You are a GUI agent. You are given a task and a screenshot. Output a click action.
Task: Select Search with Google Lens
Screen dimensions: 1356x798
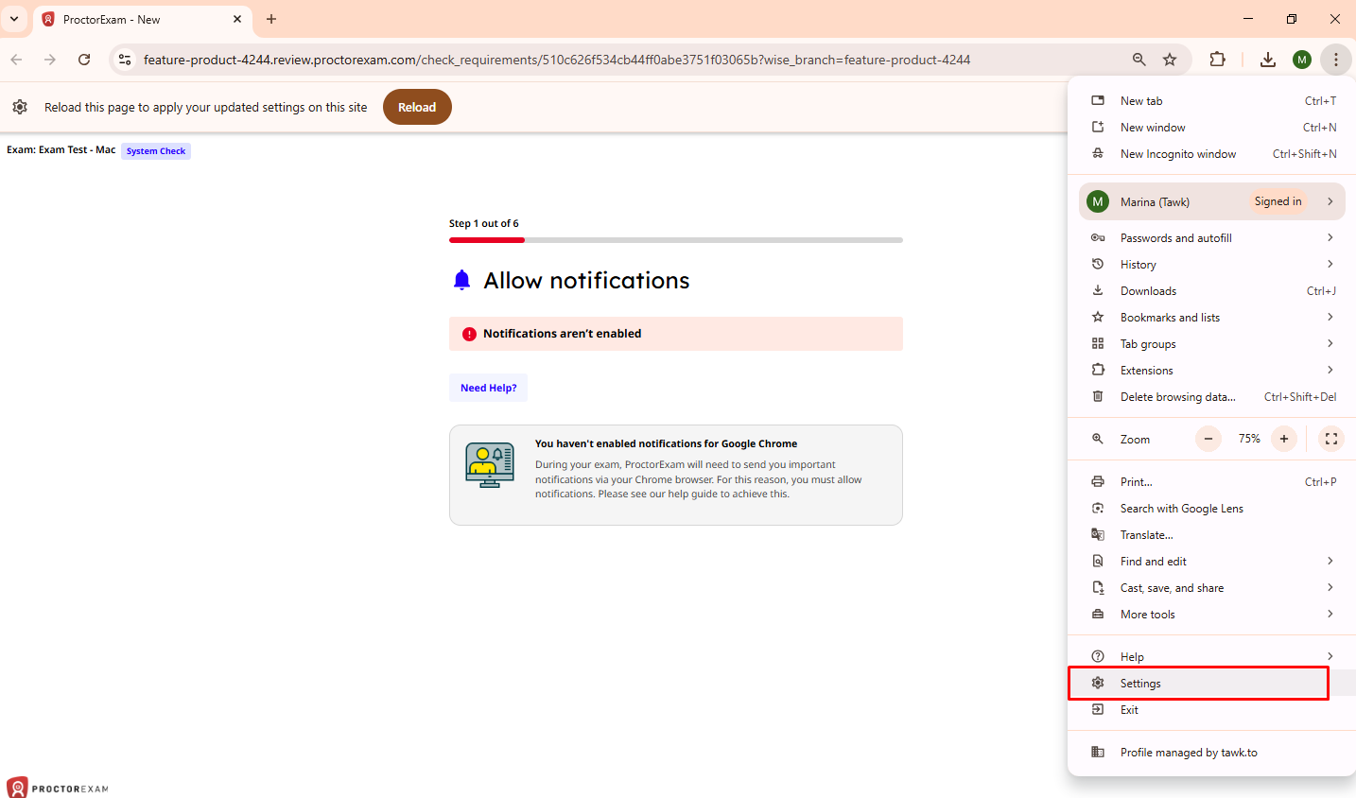coord(1212,509)
